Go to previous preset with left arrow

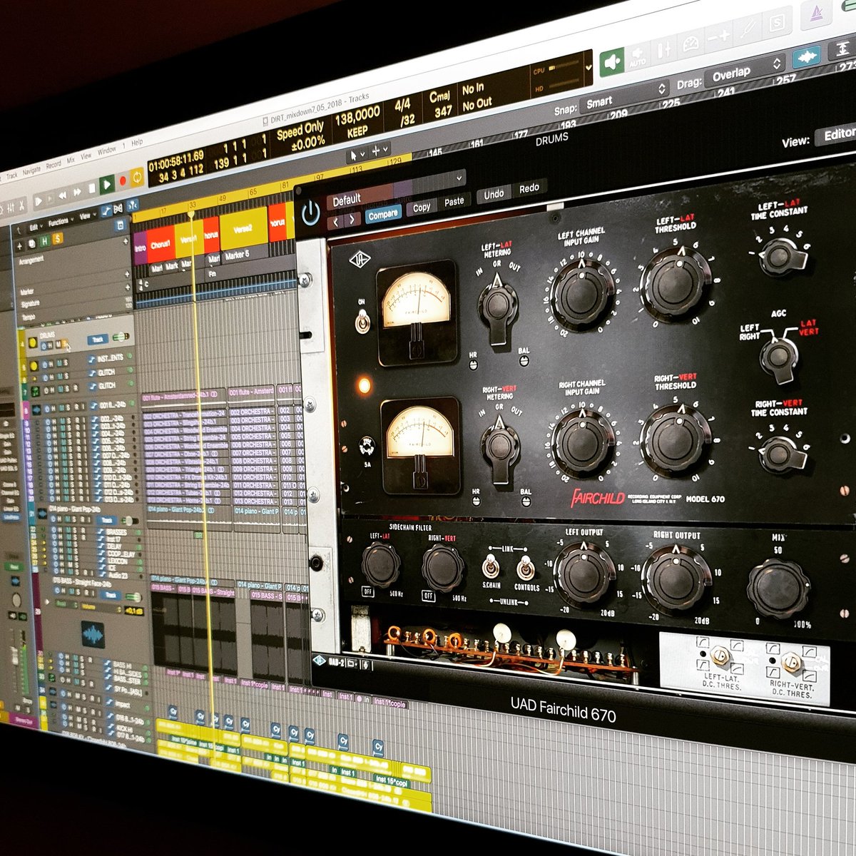(x=336, y=223)
